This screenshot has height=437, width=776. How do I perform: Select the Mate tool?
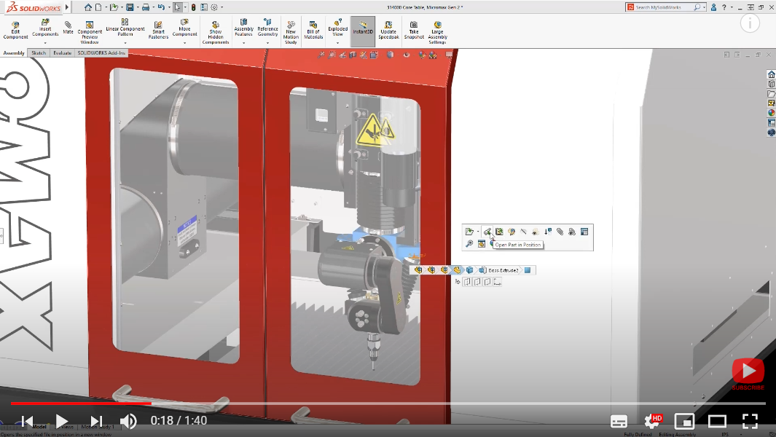point(68,28)
